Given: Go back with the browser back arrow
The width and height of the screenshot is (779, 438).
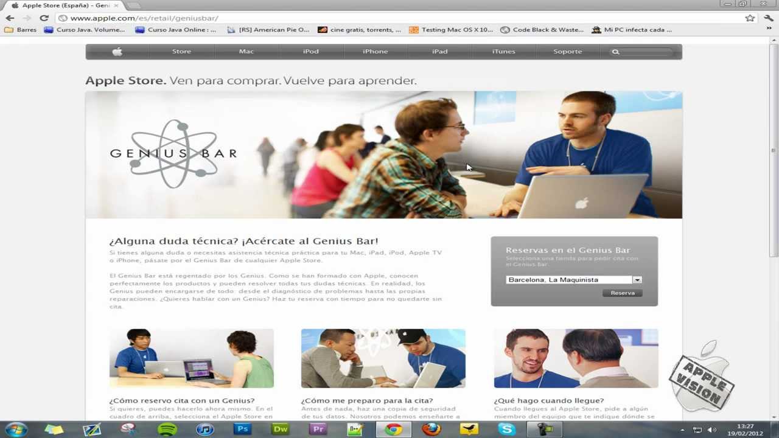Looking at the screenshot, I should click(x=10, y=18).
